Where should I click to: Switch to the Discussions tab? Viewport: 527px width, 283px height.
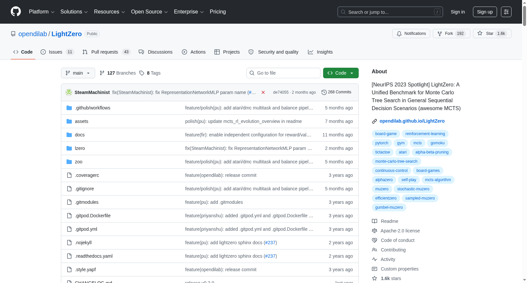[155, 52]
